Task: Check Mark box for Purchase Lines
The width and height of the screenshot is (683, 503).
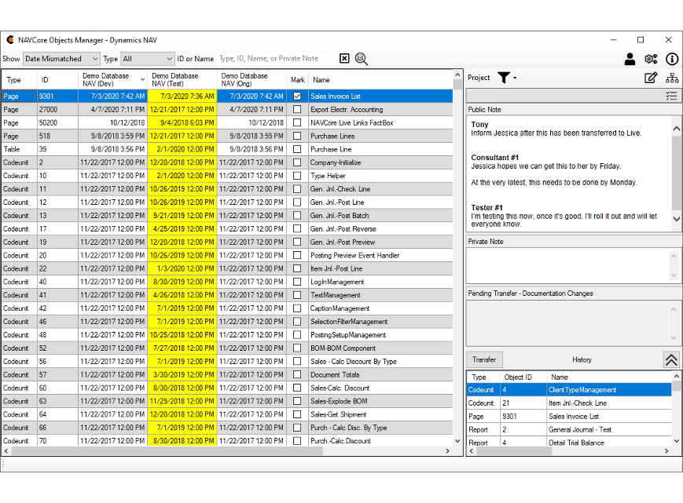Action: click(x=297, y=137)
